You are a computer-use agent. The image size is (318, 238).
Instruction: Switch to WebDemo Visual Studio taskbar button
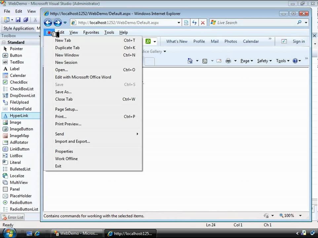click(x=77, y=233)
